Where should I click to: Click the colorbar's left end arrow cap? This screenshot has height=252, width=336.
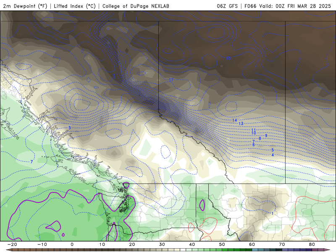point(9,250)
